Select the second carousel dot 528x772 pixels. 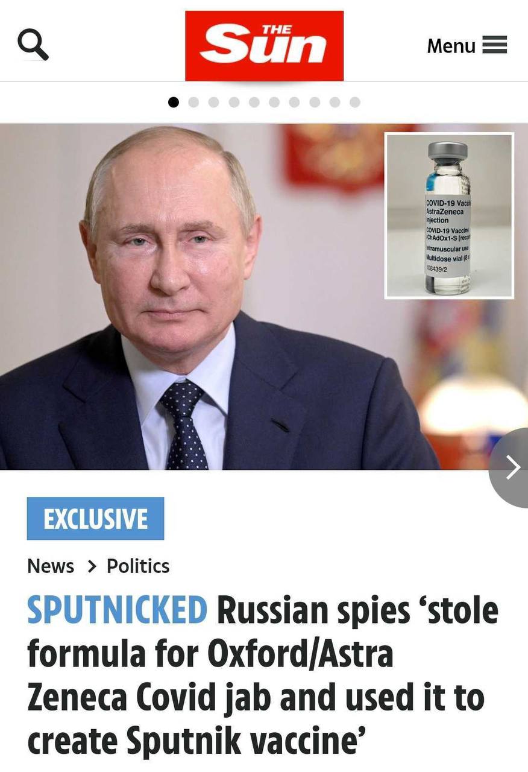point(193,103)
